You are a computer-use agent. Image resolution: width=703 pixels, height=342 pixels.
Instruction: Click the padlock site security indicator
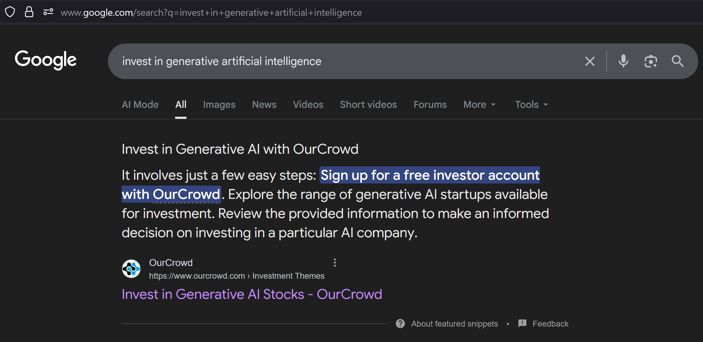pos(29,12)
